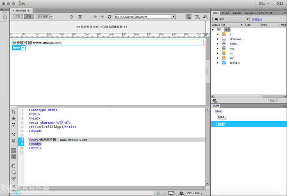Viewport: 287px width, 196px height.
Task: Toggle line numbers icon in code toolbar
Action: pyautogui.click(x=14, y=150)
